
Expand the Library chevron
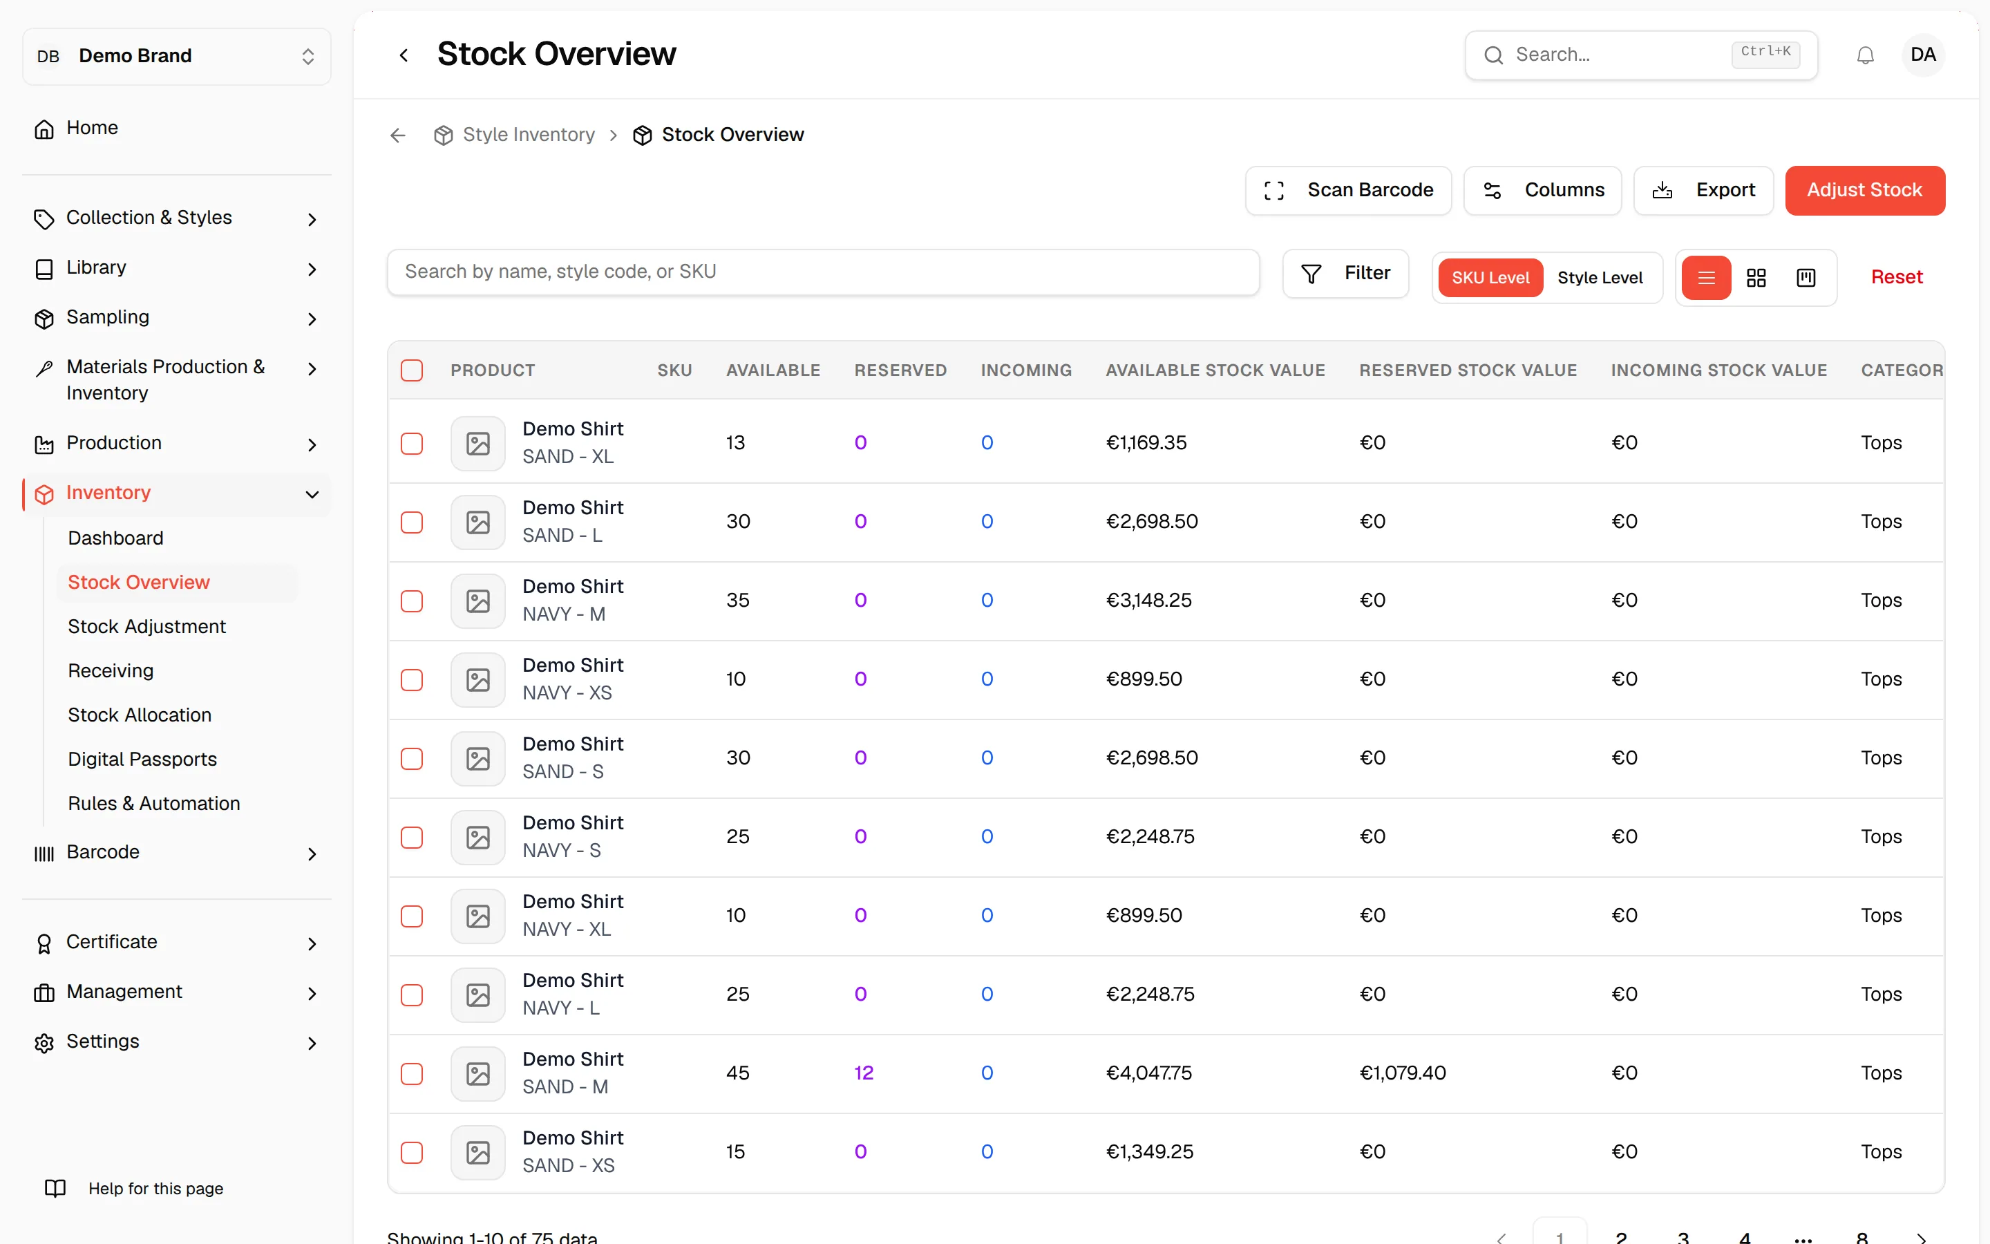(x=312, y=269)
